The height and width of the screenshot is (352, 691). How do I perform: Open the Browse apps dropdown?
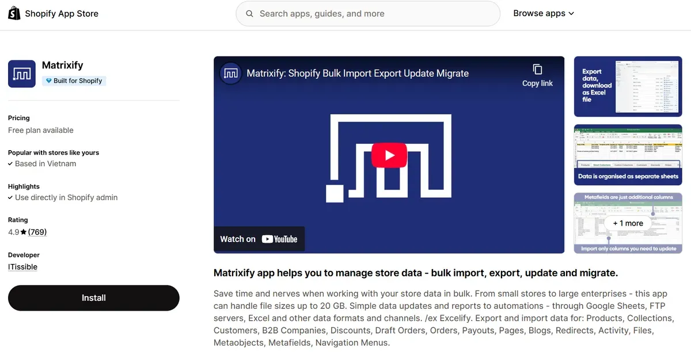tap(543, 13)
